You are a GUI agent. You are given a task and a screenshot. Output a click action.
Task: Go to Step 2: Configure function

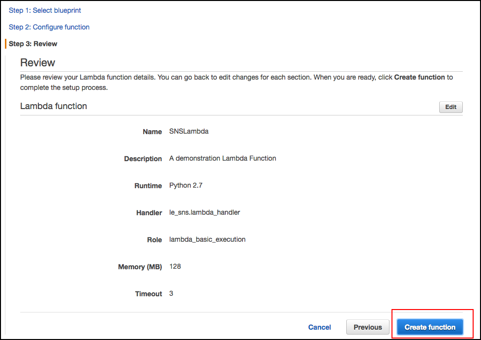pos(49,27)
